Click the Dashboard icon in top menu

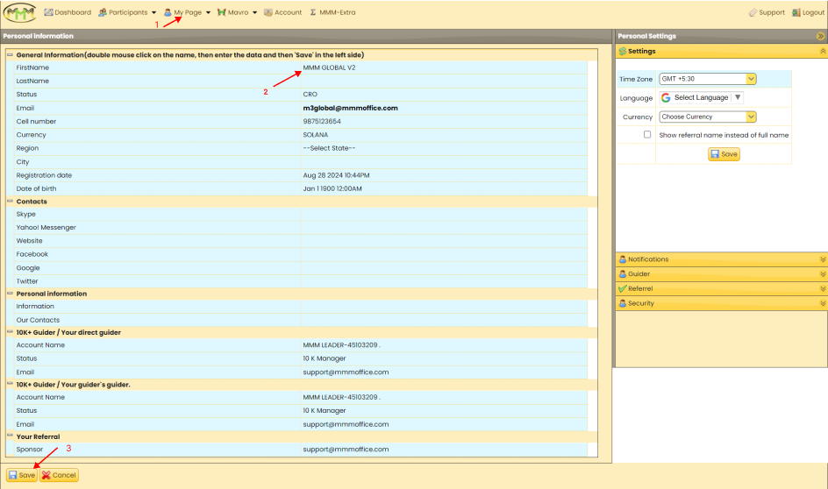[x=48, y=12]
